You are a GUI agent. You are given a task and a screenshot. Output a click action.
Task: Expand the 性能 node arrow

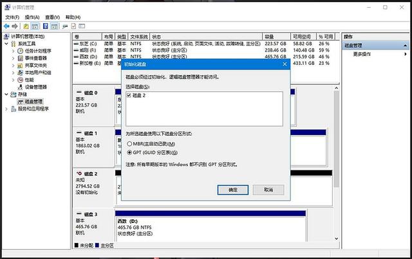tap(13, 80)
